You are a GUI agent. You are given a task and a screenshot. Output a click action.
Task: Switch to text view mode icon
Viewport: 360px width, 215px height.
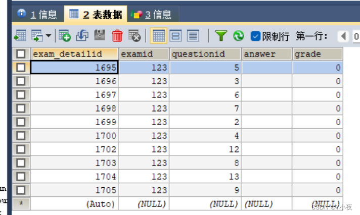pyautogui.click(x=193, y=36)
